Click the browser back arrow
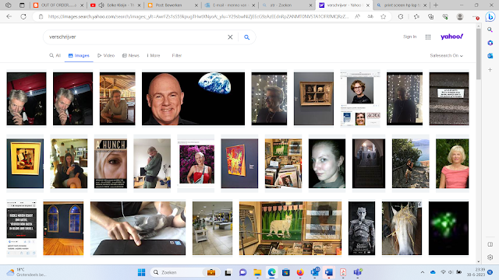 (9, 16)
